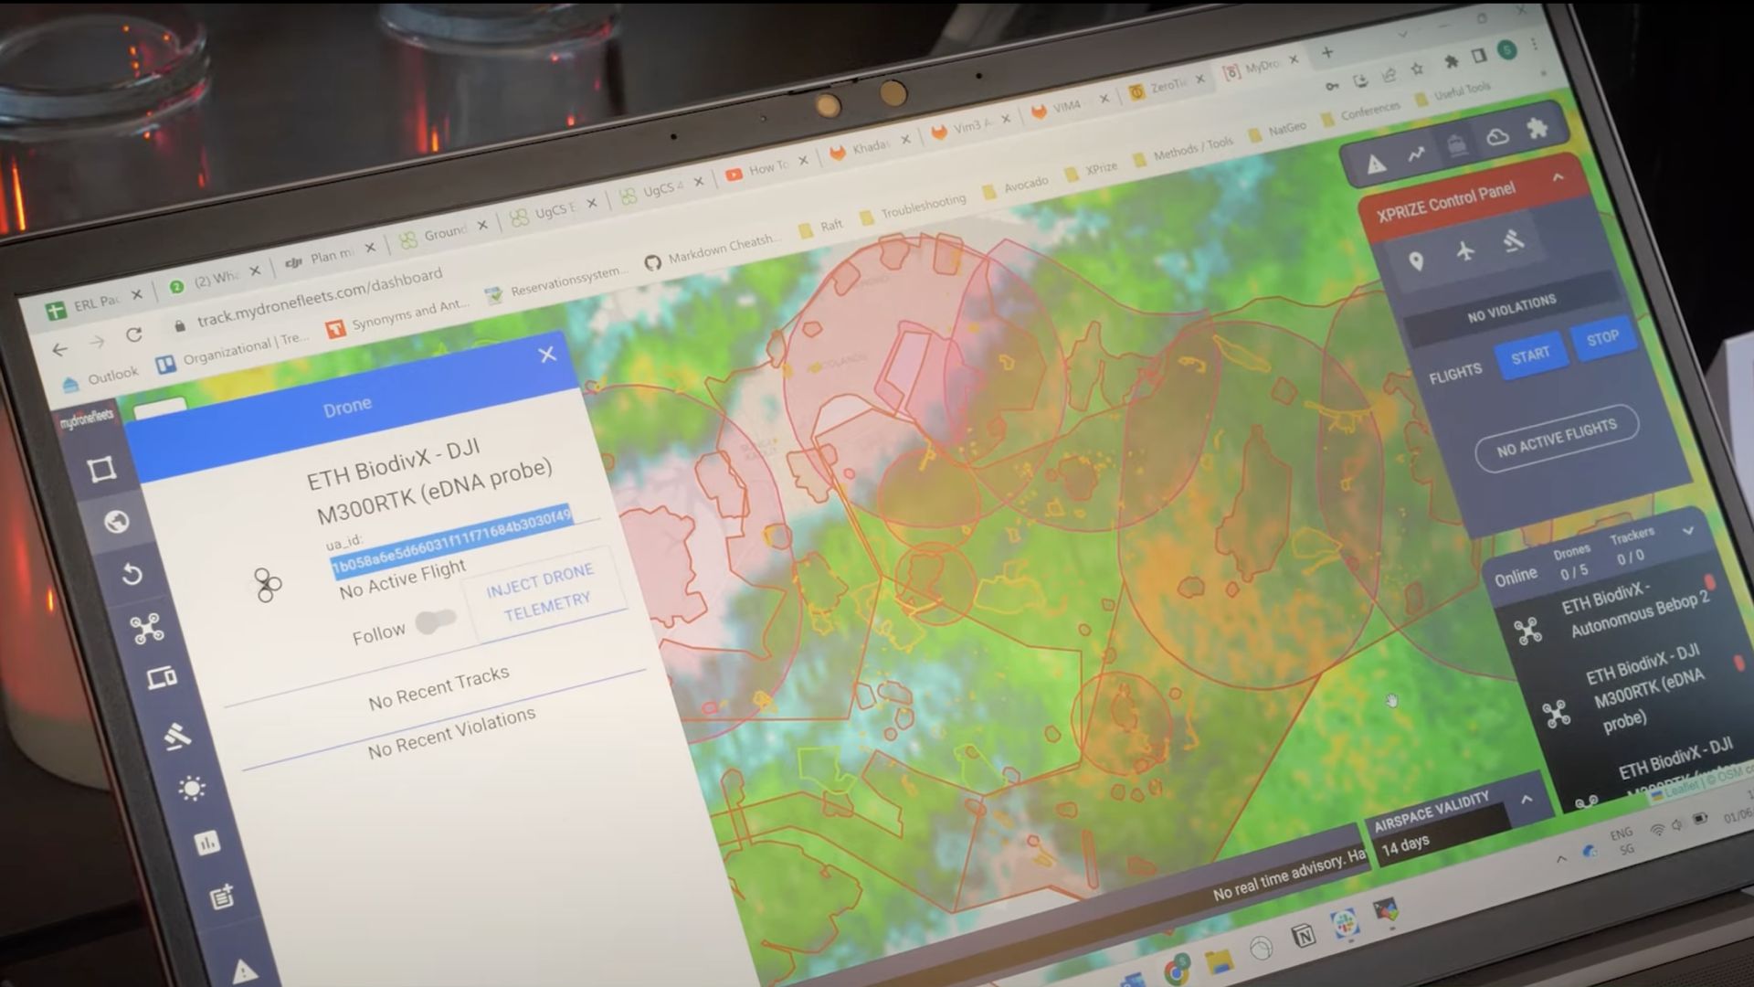
Task: Open the weather sun icon in sidebar
Action: pyautogui.click(x=192, y=788)
